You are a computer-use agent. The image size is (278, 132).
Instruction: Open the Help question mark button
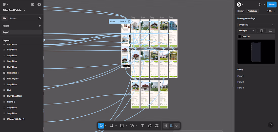pos(271,125)
